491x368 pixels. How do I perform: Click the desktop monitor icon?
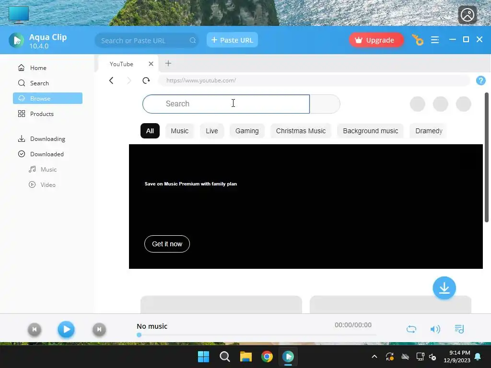pos(19,15)
